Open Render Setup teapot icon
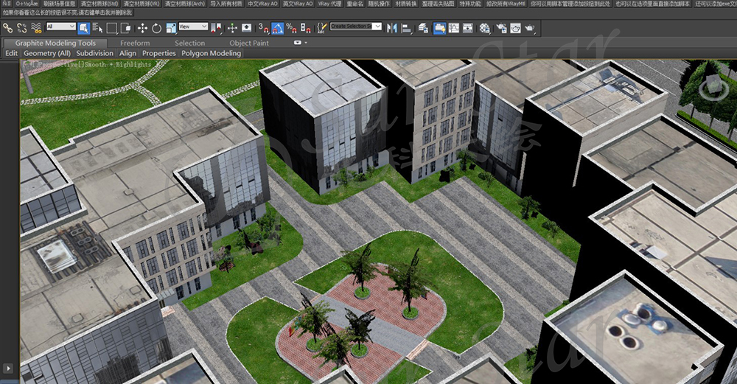737x384 pixels. (x=501, y=28)
